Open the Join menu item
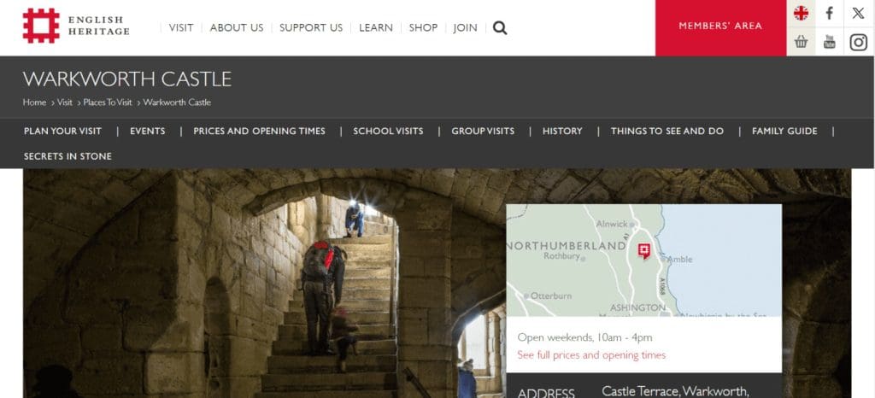Screen dimensions: 875x398 point(465,28)
